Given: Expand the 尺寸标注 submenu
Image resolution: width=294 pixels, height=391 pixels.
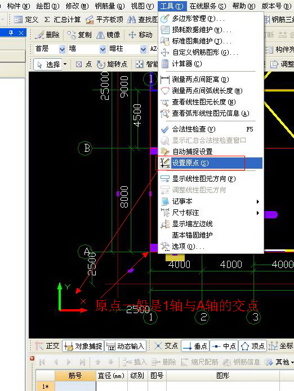Looking at the screenshot, I should point(210,213).
